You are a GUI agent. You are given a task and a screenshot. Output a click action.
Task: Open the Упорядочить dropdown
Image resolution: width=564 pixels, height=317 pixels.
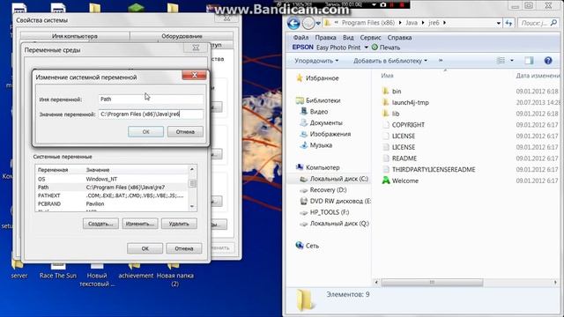coord(316,61)
